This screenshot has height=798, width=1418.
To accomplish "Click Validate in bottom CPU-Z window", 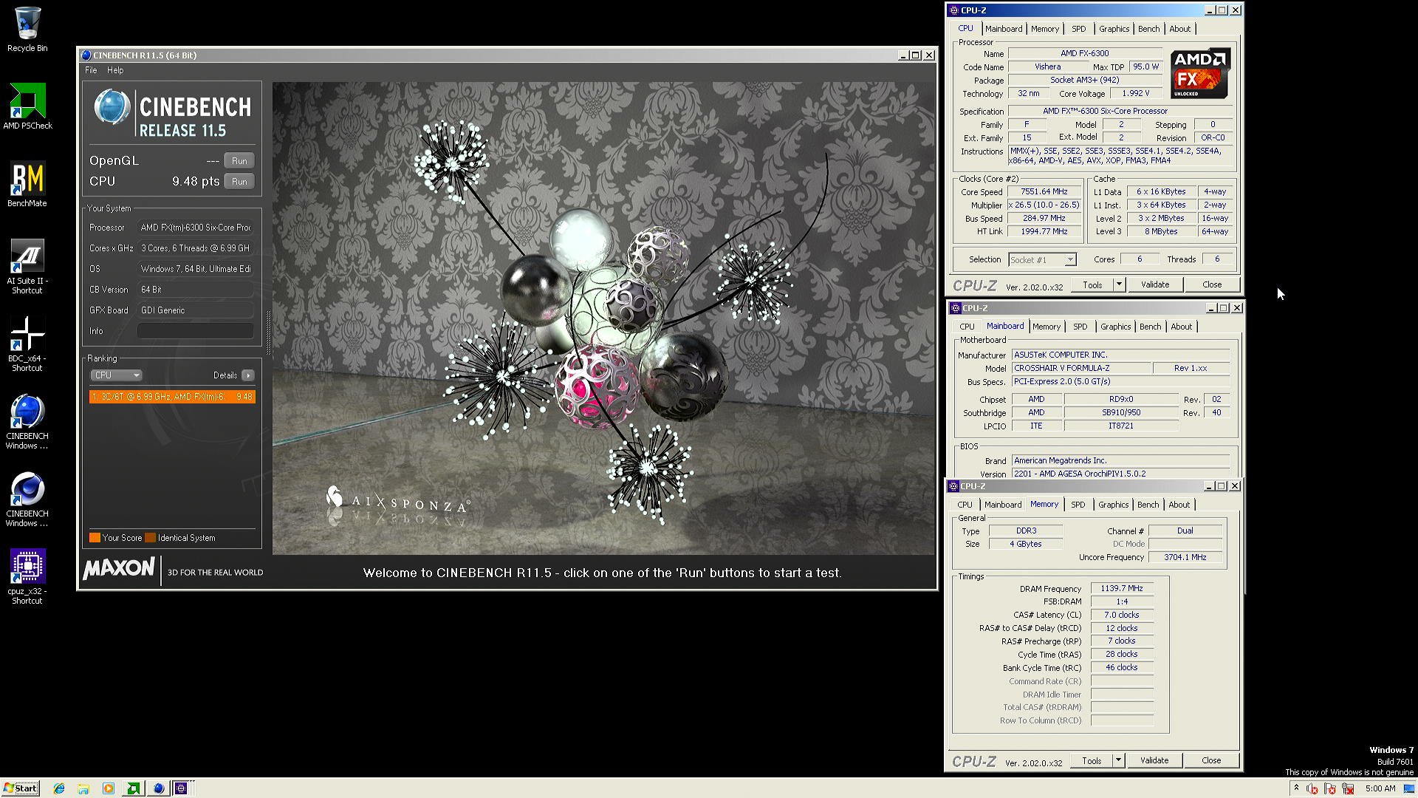I will coord(1154,760).
